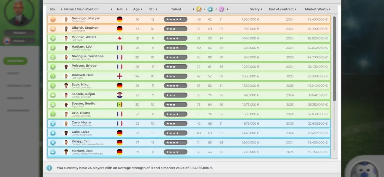
Task: Open the player Urie, Dilane
Action: coord(81,113)
